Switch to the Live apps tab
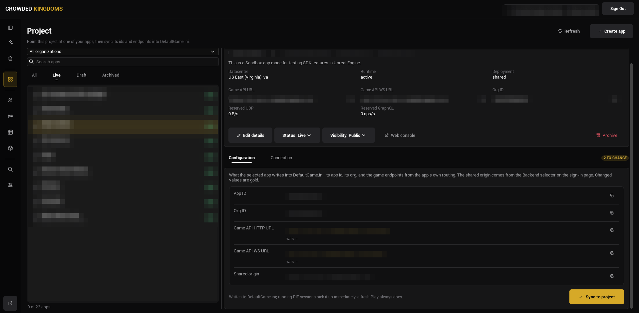This screenshot has width=639, height=313. [57, 75]
